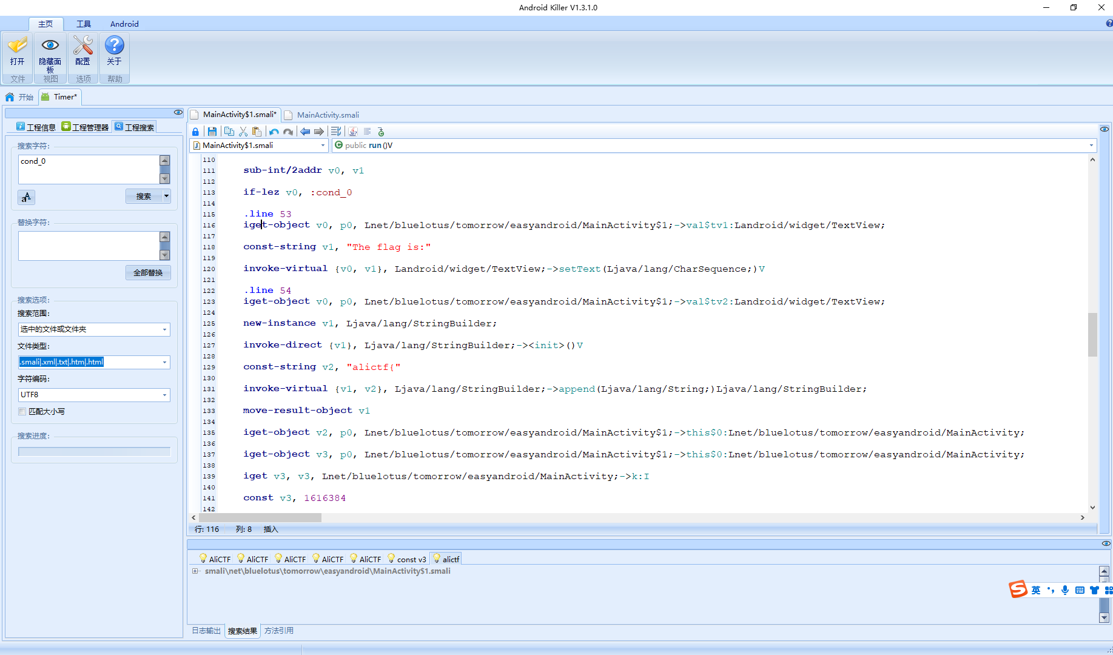Select the 工程搜索 panel tab
This screenshot has height=655, width=1113.
(134, 127)
